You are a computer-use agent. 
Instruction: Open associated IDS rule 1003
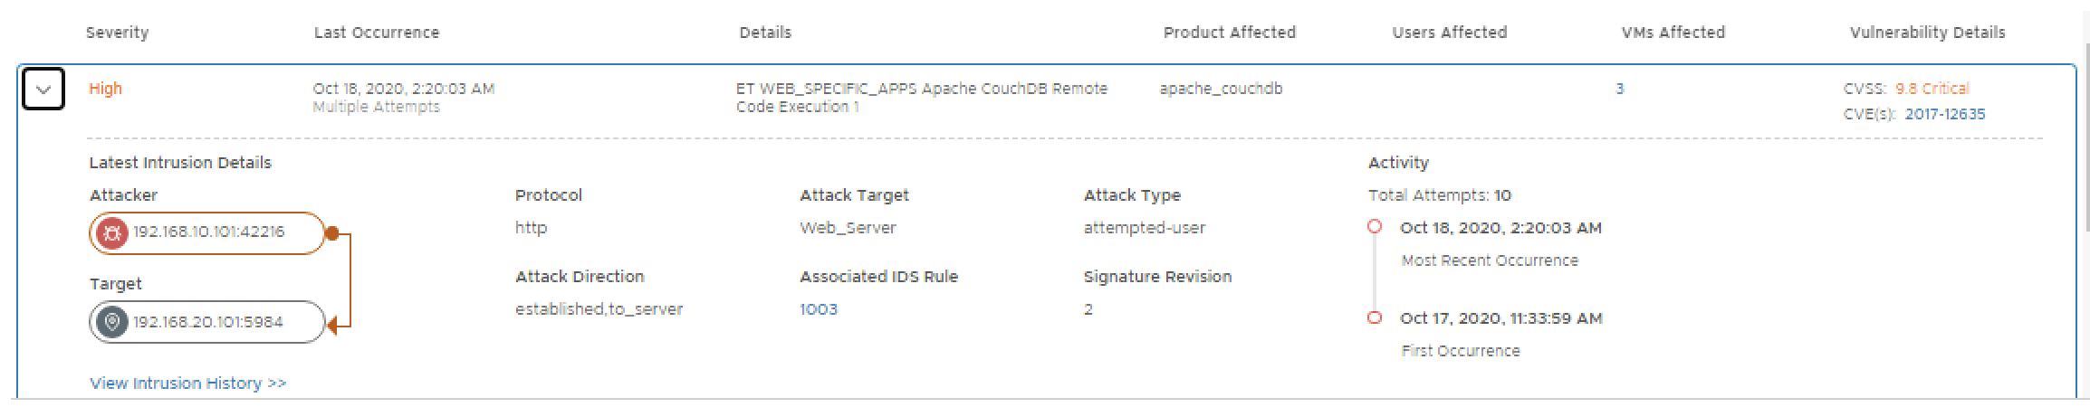point(818,309)
